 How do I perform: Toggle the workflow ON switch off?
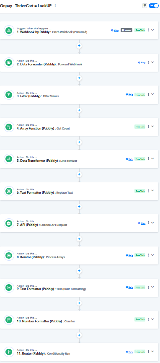tap(154, 5)
